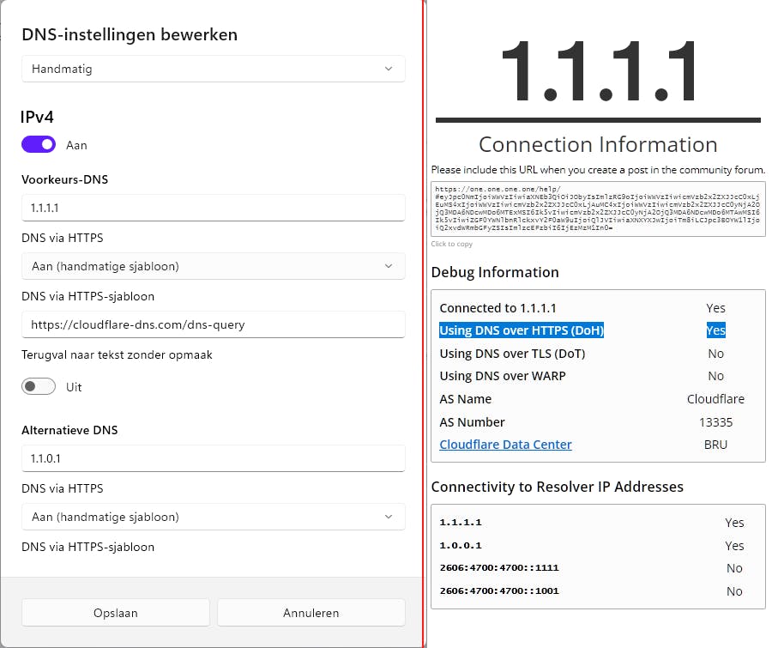The width and height of the screenshot is (772, 648).
Task: Open the Handmatig DNS mode dropdown
Action: click(x=214, y=69)
